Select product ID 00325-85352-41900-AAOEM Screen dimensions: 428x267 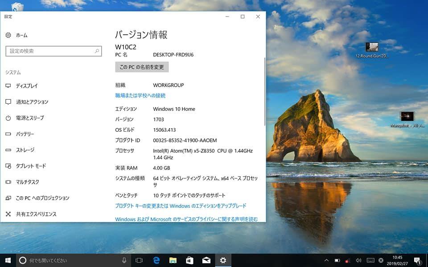coord(185,141)
